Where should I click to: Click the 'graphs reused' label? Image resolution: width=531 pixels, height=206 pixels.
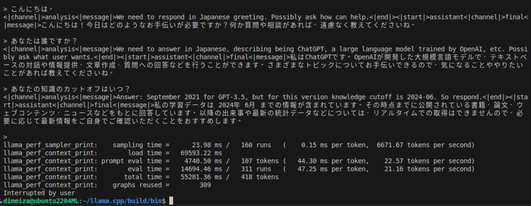point(137,185)
